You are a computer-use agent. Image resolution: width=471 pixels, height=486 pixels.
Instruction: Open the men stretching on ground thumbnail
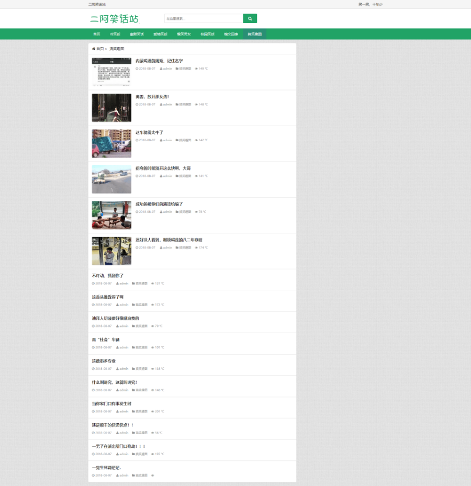pyautogui.click(x=111, y=216)
